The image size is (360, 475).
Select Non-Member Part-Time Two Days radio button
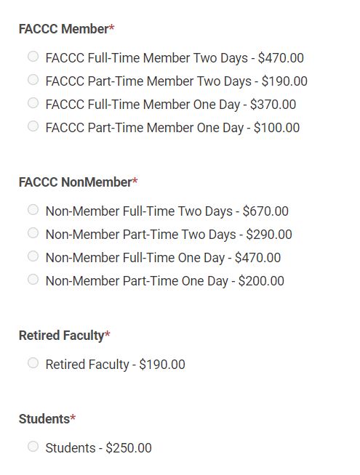click(33, 233)
